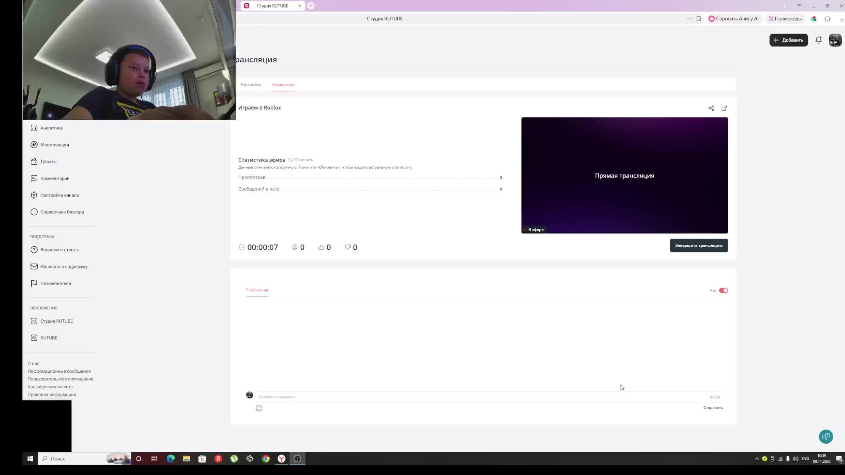The width and height of the screenshot is (845, 475).
Task: Switch to the Настройки tab
Action: pyautogui.click(x=251, y=84)
